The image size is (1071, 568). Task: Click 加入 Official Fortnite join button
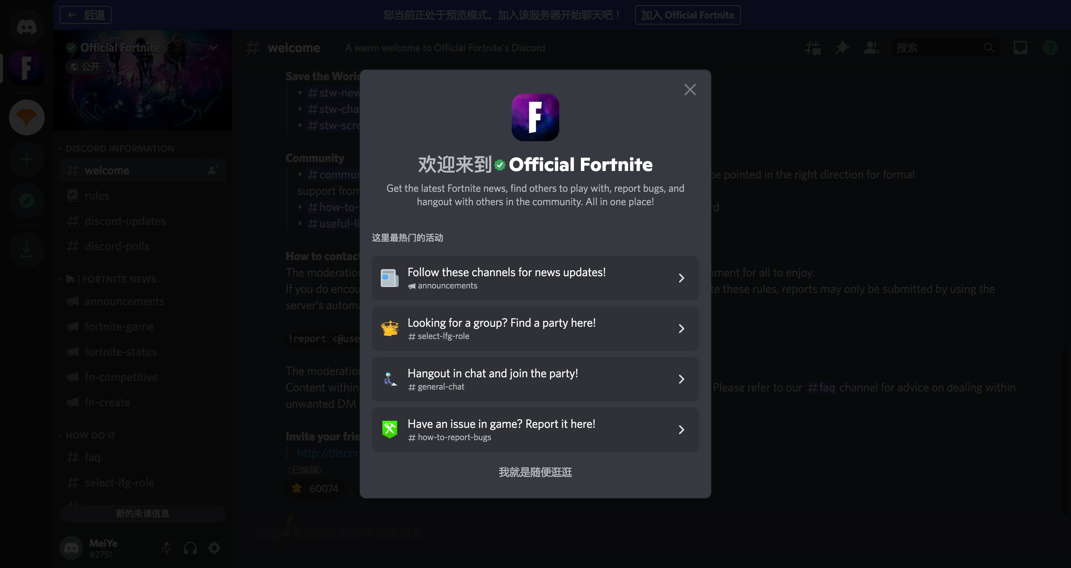pos(688,15)
